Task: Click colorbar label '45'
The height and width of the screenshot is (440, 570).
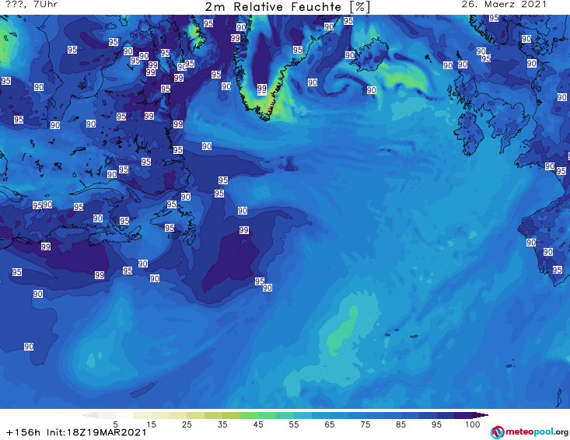Action: coord(257,424)
